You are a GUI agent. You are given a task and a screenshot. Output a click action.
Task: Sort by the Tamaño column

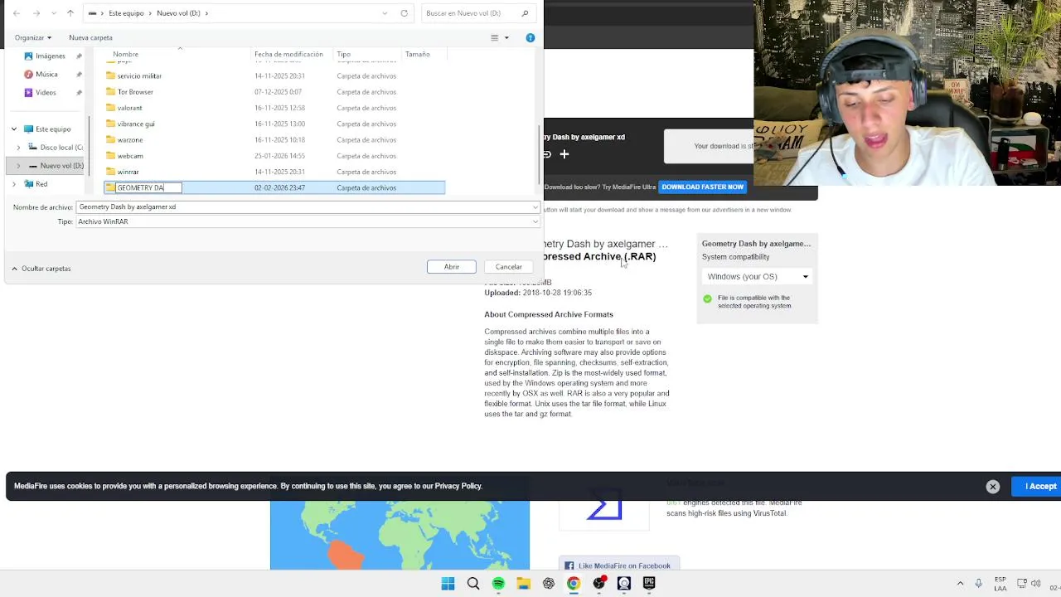pos(417,54)
